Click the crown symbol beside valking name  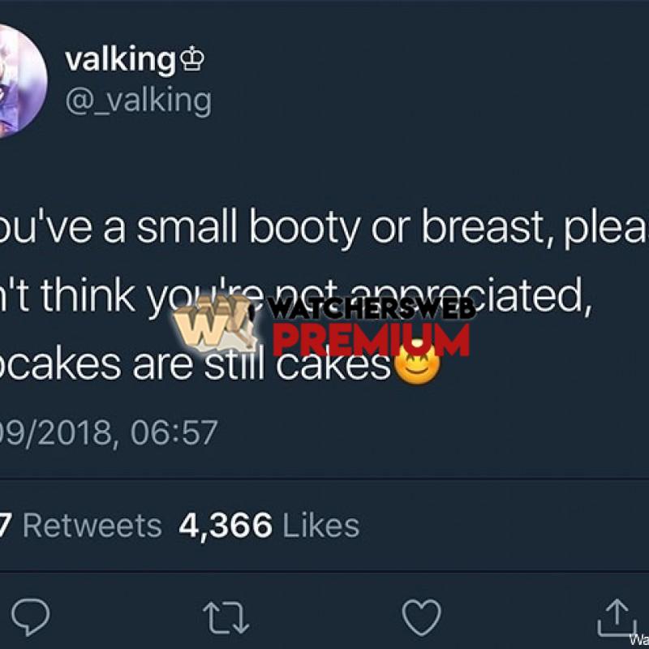point(191,60)
